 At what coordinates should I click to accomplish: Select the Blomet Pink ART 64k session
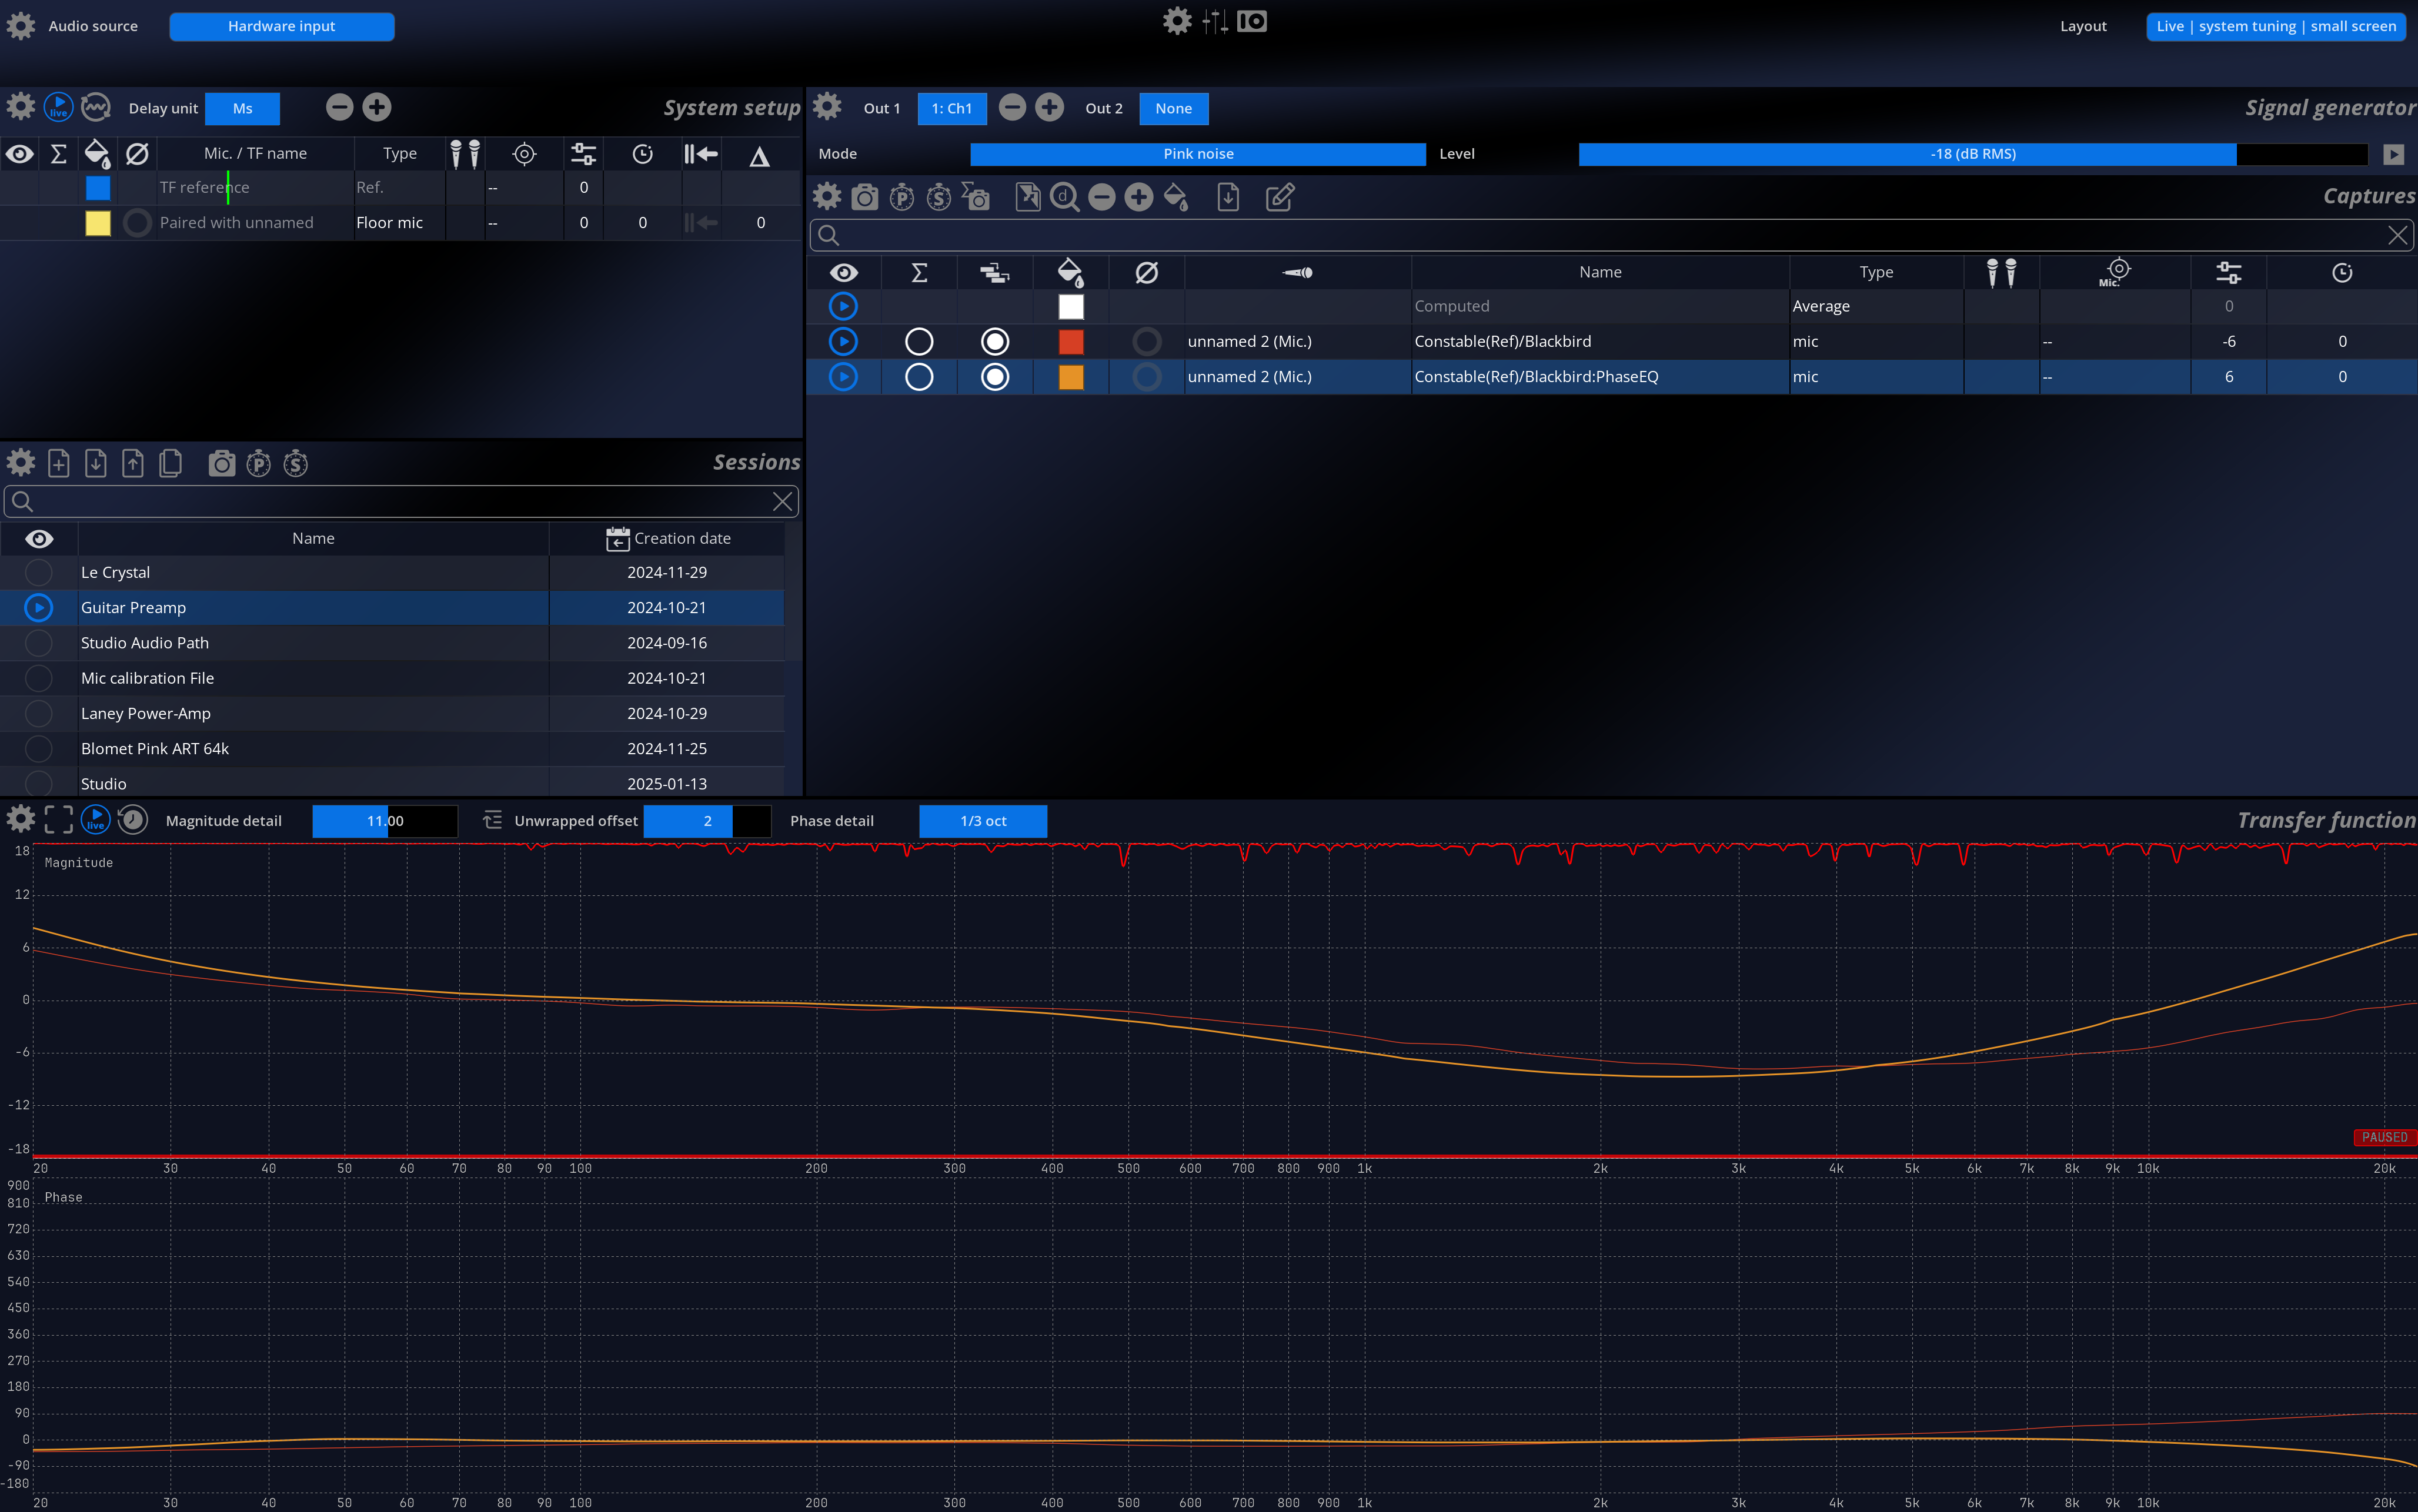pyautogui.click(x=392, y=749)
